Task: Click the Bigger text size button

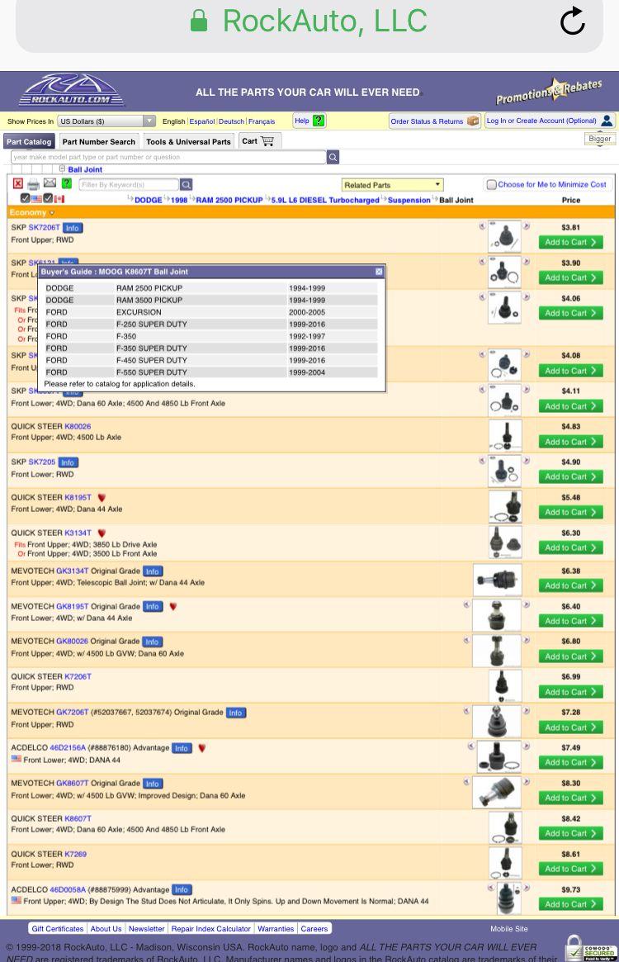Action: [x=599, y=139]
